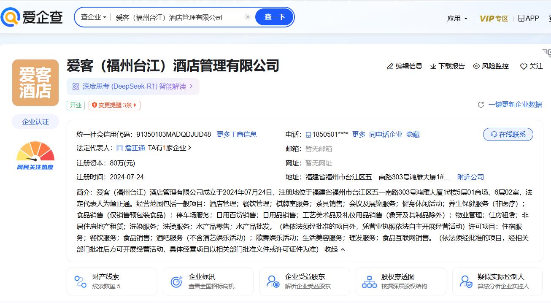This screenshot has width=551, height=303.
Task: Open legal representative 詹正通's profile
Action: pos(135,148)
